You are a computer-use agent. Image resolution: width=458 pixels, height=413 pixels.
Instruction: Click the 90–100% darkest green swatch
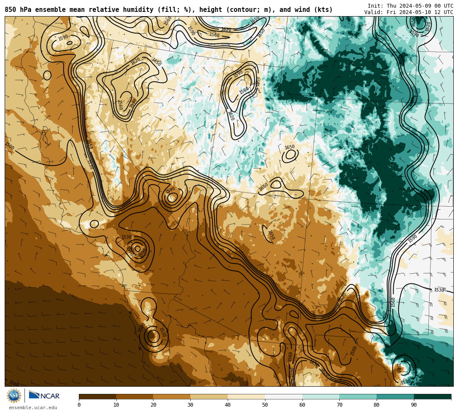point(433,397)
